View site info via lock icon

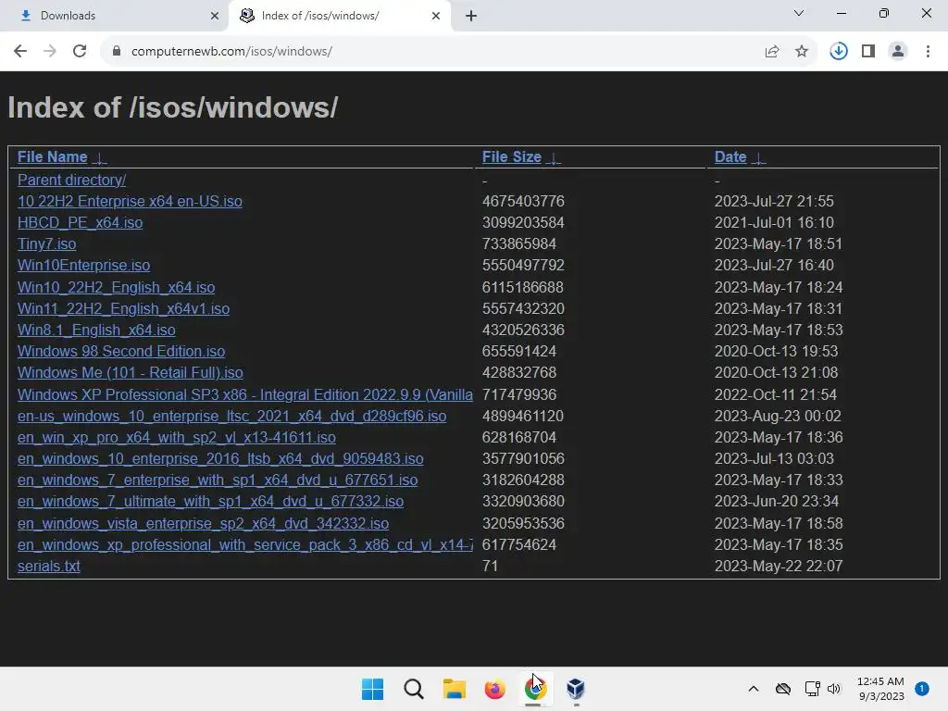click(117, 52)
